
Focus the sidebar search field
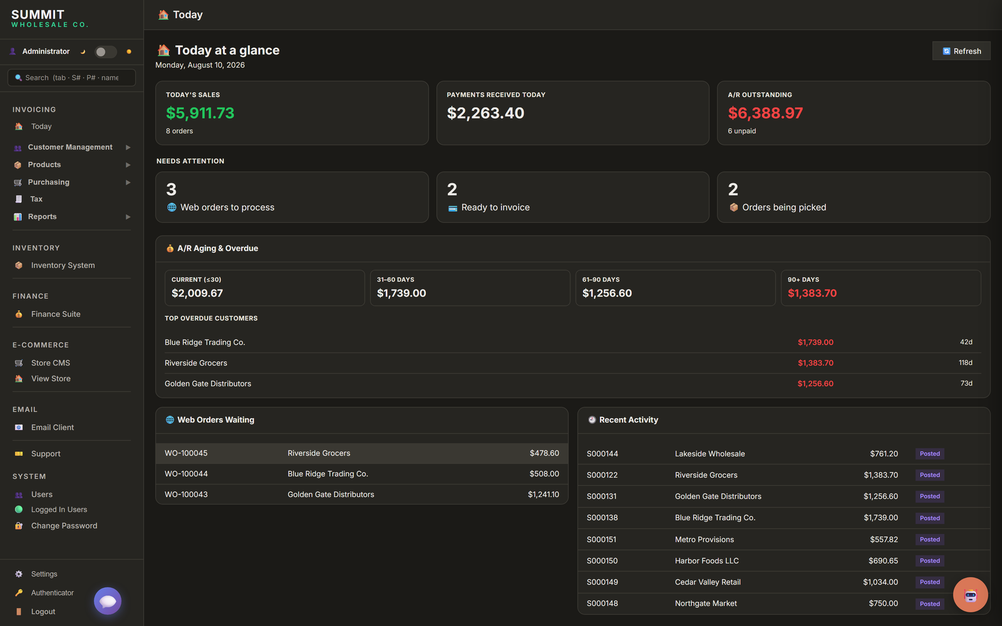(x=71, y=78)
